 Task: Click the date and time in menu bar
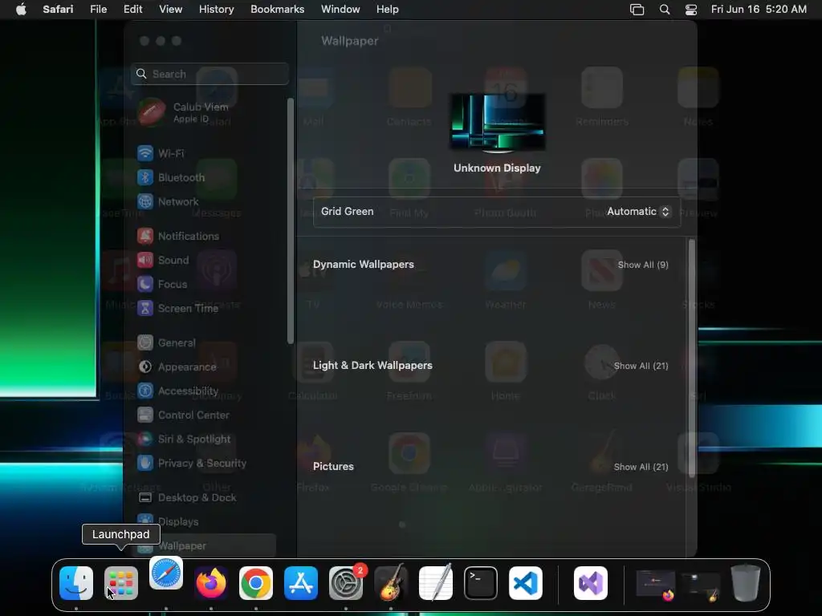pos(759,10)
